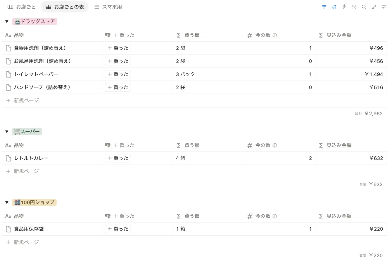
Task: Open page icon for 食品用保存袋
Action: coord(8,229)
